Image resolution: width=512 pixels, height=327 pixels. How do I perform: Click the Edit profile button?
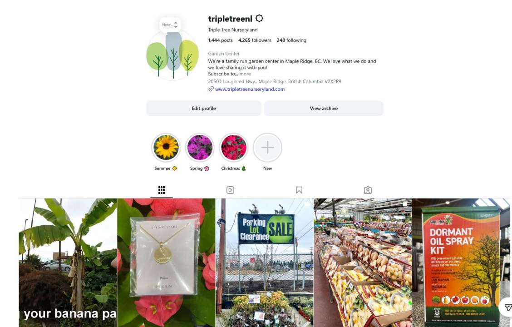click(204, 109)
